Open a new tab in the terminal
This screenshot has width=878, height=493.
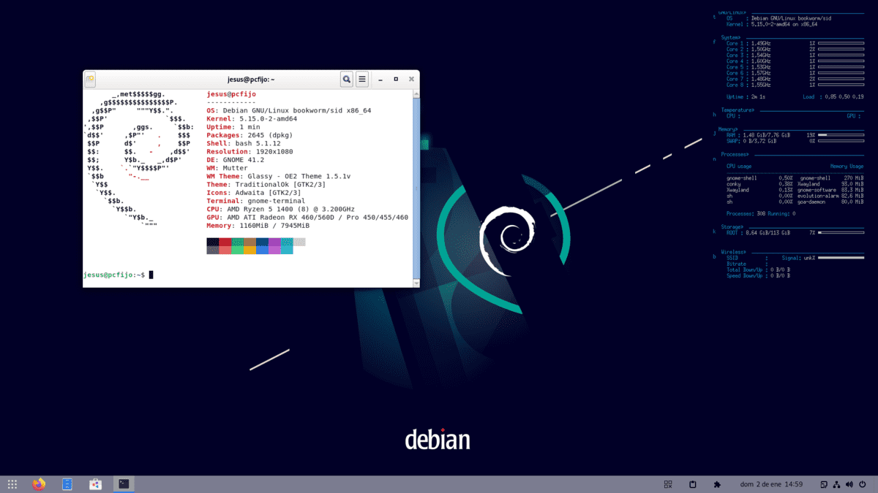(x=90, y=79)
